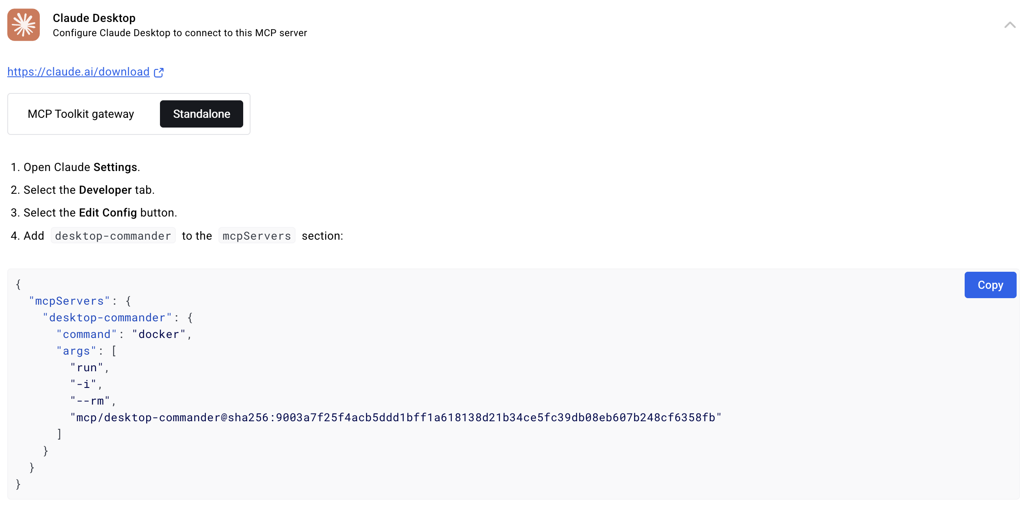Viewport: 1028px width, 511px height.
Task: Select the Standalone option
Action: (201, 114)
